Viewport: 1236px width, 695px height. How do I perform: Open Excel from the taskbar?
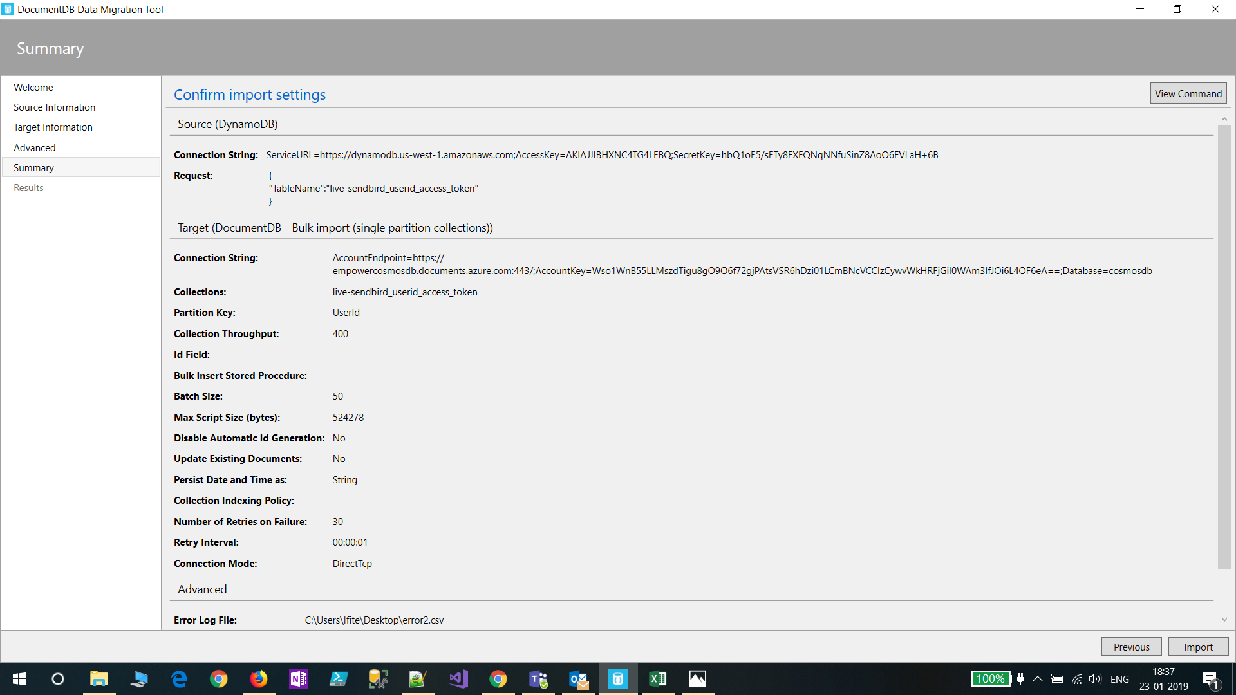coord(658,679)
